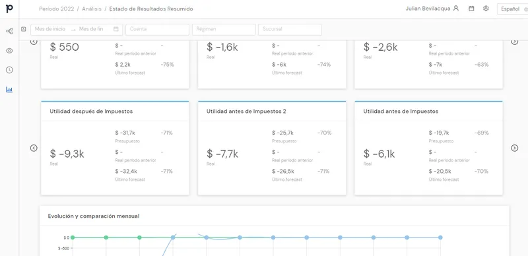
Task: Click the $ -25,7k Presupuesto value
Action: (x=283, y=133)
